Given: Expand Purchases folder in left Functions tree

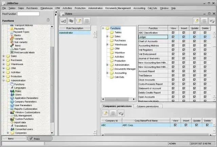Looking at the screenshot, I should pyautogui.click(x=4, y=60).
